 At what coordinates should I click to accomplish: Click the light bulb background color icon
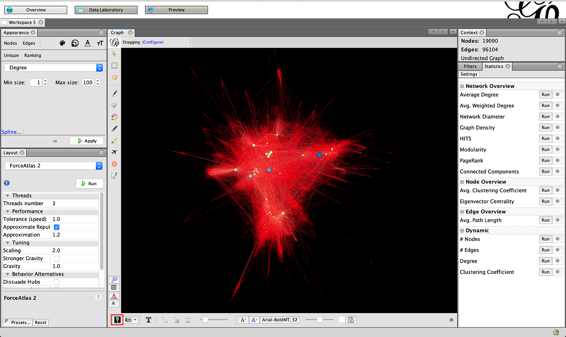[117, 320]
